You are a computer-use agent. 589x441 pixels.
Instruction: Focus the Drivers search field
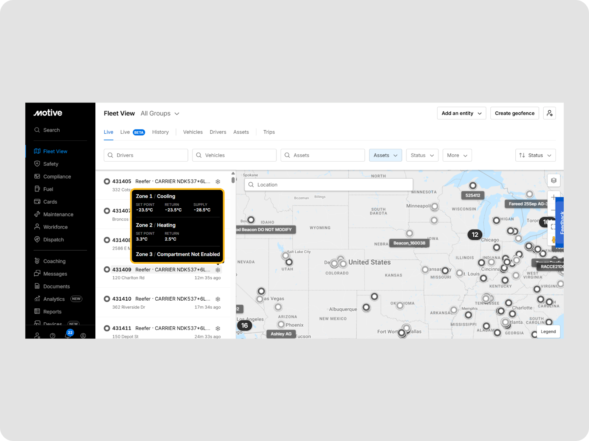pos(146,155)
